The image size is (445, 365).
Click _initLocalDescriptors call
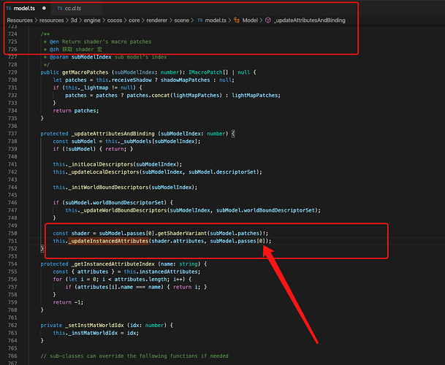coord(101,164)
